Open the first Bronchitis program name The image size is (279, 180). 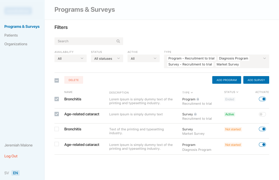73,99
